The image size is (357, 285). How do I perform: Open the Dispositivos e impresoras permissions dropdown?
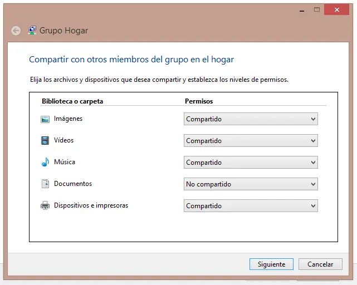(x=251, y=206)
